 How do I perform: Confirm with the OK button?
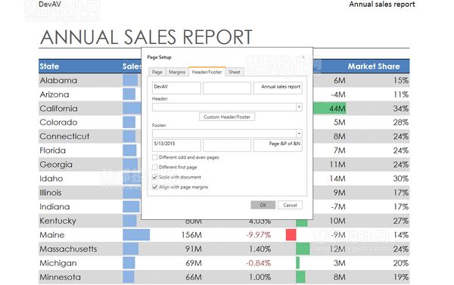coord(263,205)
